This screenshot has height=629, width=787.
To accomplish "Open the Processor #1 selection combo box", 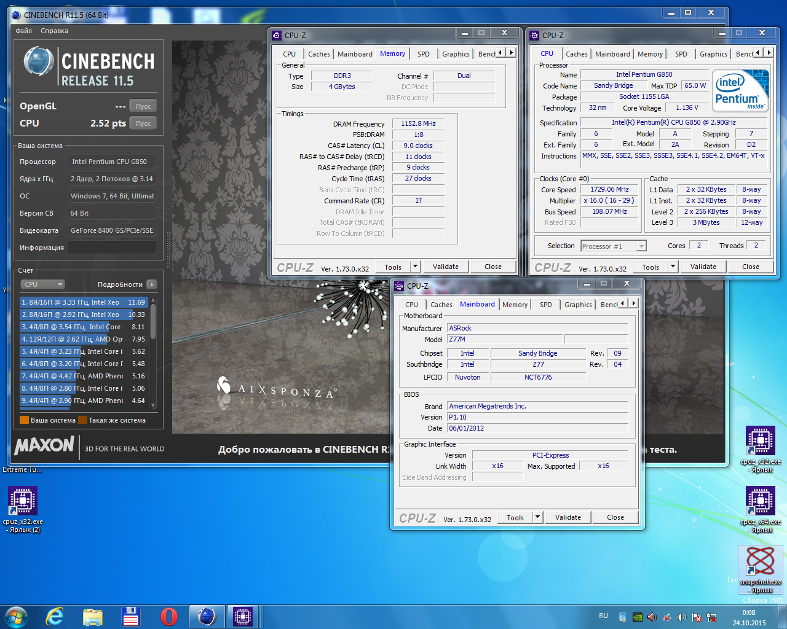I will click(x=614, y=246).
